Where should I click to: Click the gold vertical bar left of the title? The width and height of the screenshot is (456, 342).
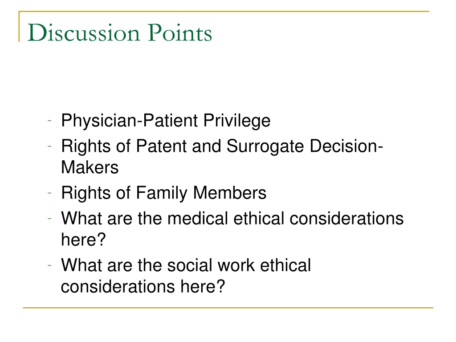[19, 26]
